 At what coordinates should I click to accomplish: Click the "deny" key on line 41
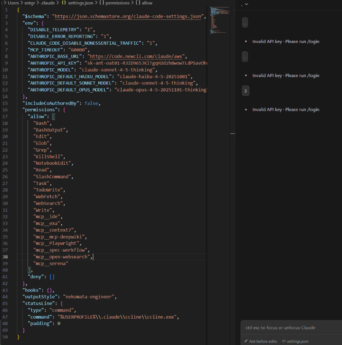pyautogui.click(x=36, y=277)
